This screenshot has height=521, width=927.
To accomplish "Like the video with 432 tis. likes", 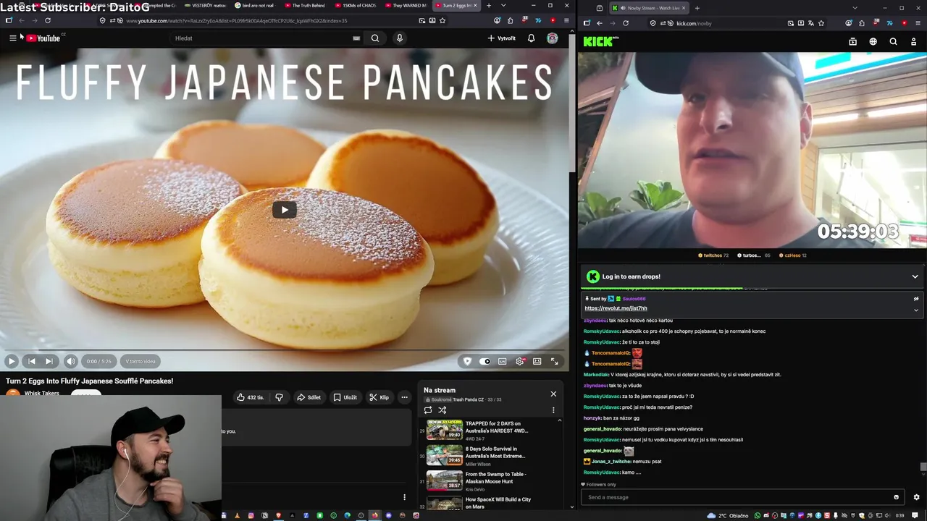I will point(251,397).
